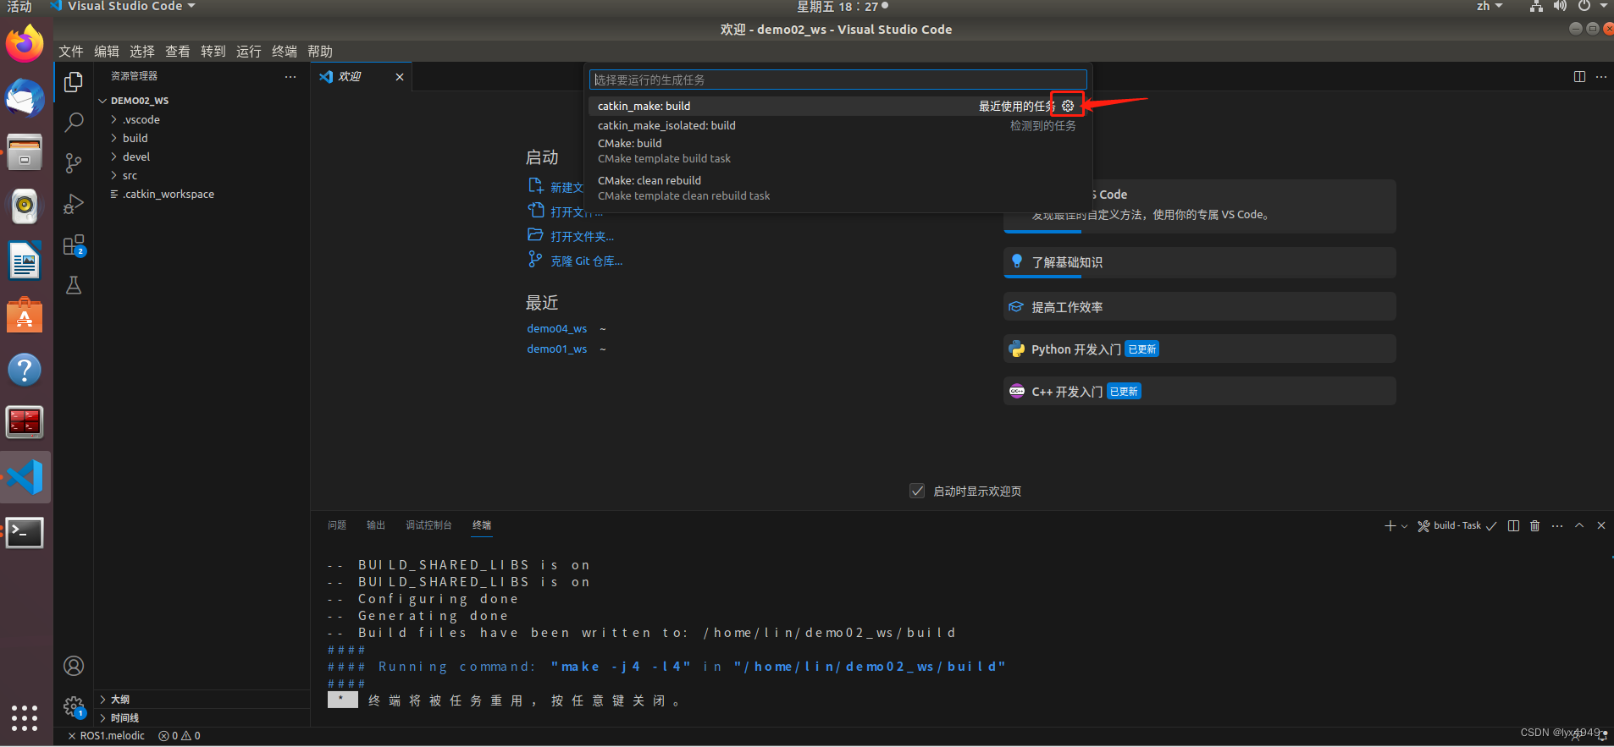
Task: Show applications grid in the dock
Action: pos(25,717)
